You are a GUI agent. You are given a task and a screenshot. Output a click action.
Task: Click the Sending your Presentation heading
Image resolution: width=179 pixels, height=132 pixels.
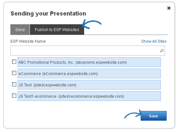pyautogui.click(x=48, y=14)
